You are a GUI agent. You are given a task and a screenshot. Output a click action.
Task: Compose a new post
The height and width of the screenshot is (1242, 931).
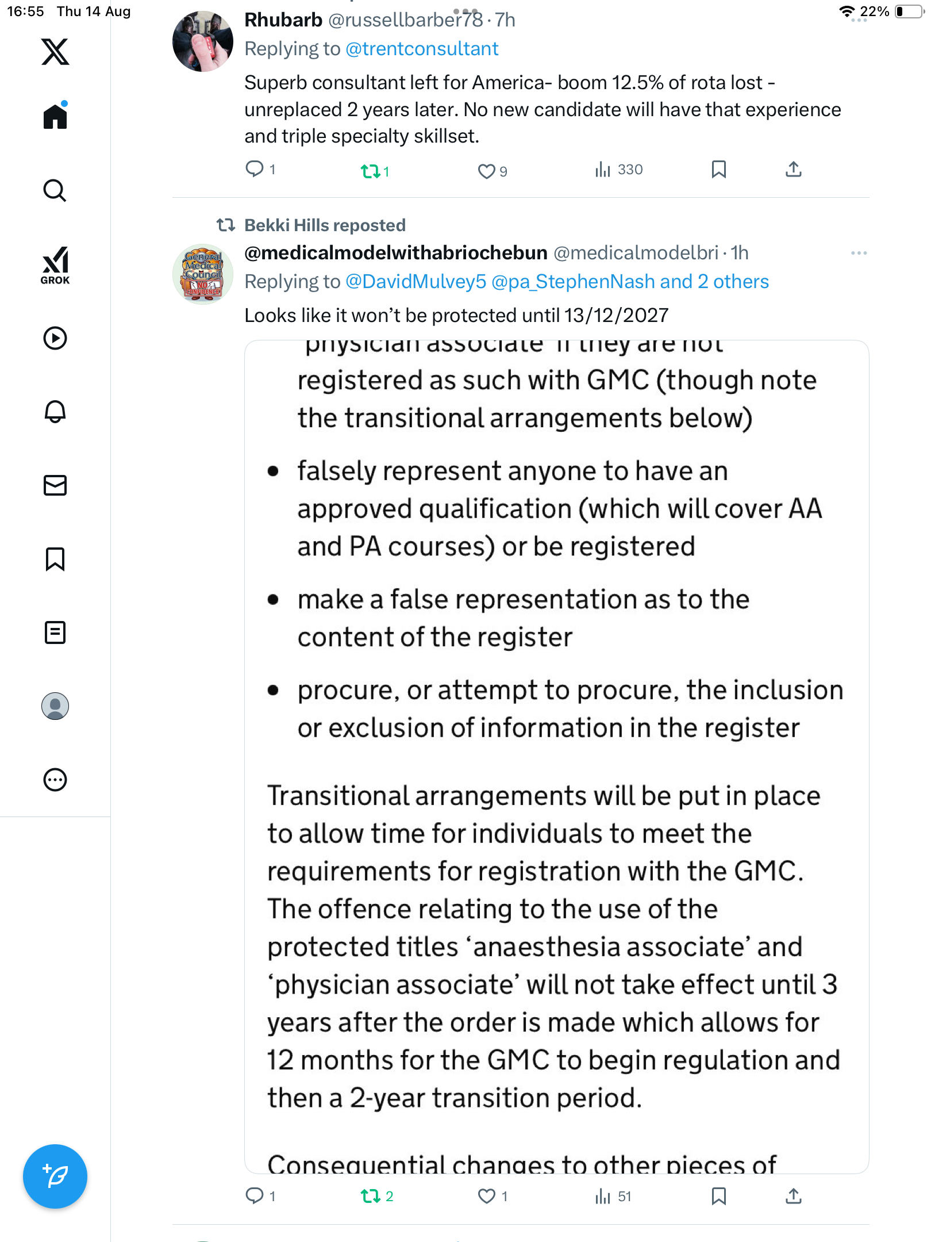55,1176
